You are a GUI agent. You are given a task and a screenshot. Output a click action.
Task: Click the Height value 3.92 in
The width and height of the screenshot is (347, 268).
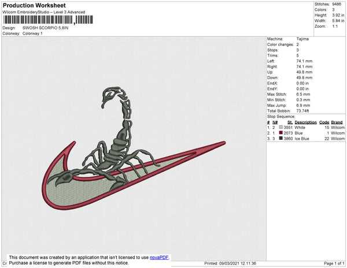point(338,15)
